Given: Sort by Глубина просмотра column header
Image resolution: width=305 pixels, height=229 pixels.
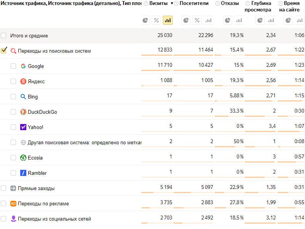Looking at the screenshot, I should coord(258,6).
